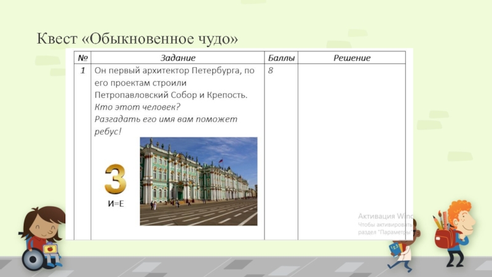Select the girl in wheelchair illustration
The height and width of the screenshot is (277, 492).
pyautogui.click(x=43, y=237)
